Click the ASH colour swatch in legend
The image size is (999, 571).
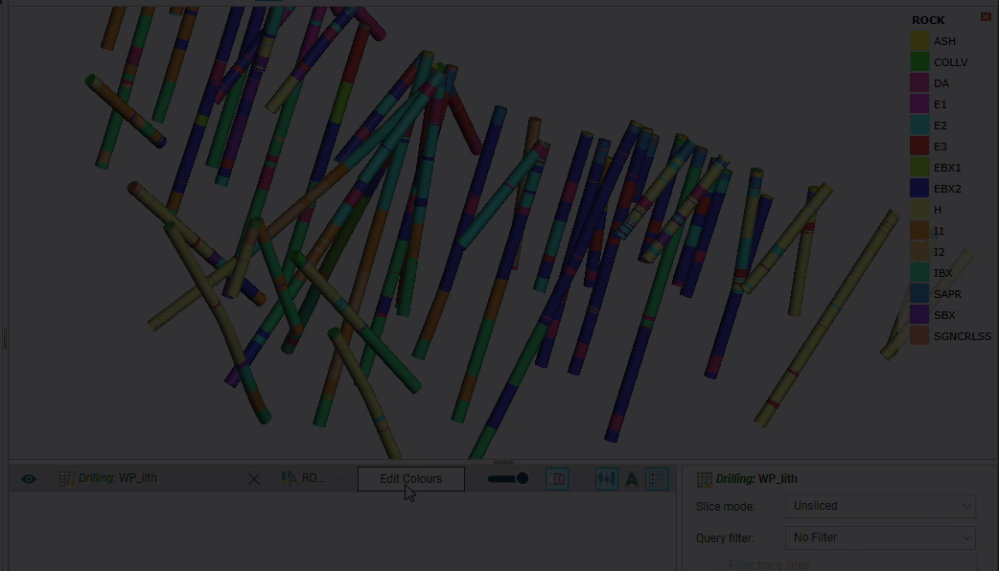919,41
